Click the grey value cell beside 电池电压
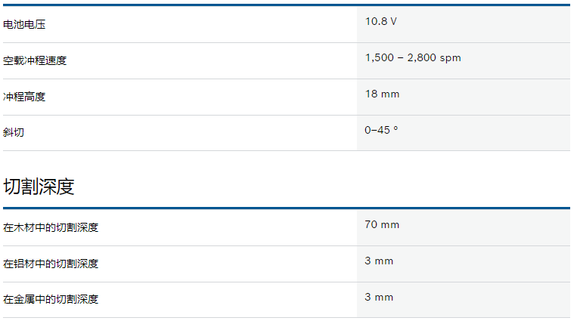Screen dimensions: 577x324 click(464, 24)
